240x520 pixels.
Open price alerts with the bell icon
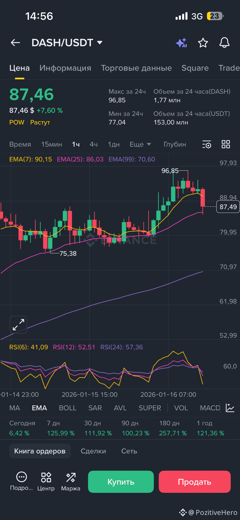coord(224,43)
